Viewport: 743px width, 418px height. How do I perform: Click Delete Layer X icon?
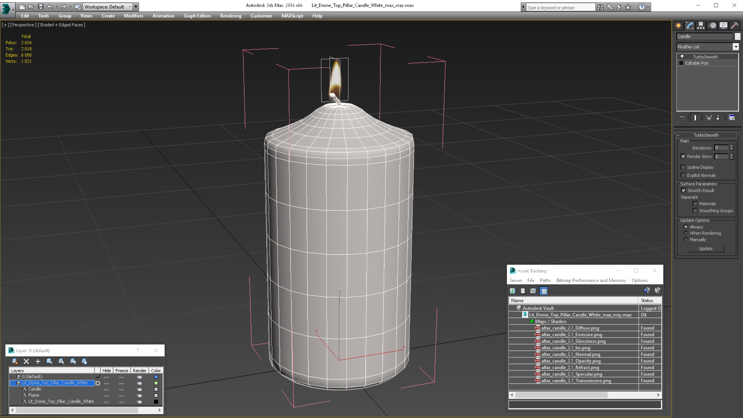(x=26, y=361)
